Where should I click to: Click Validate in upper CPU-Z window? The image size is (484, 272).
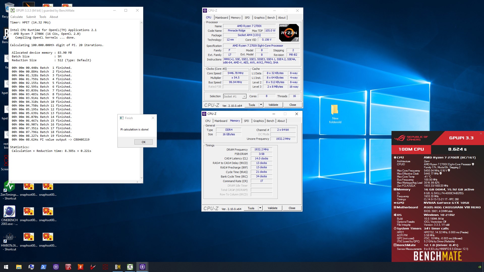pos(273,105)
